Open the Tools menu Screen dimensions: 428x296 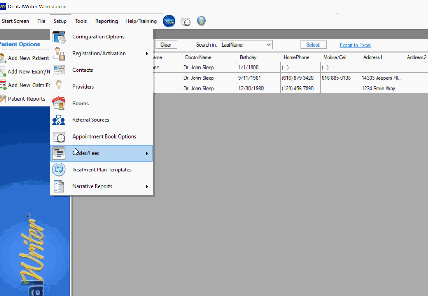point(81,21)
